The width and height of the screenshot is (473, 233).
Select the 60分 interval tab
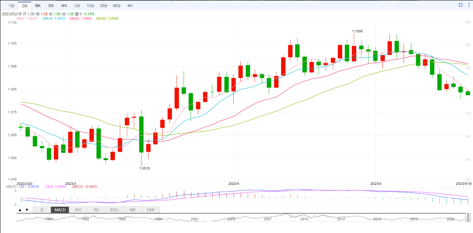tap(117, 6)
